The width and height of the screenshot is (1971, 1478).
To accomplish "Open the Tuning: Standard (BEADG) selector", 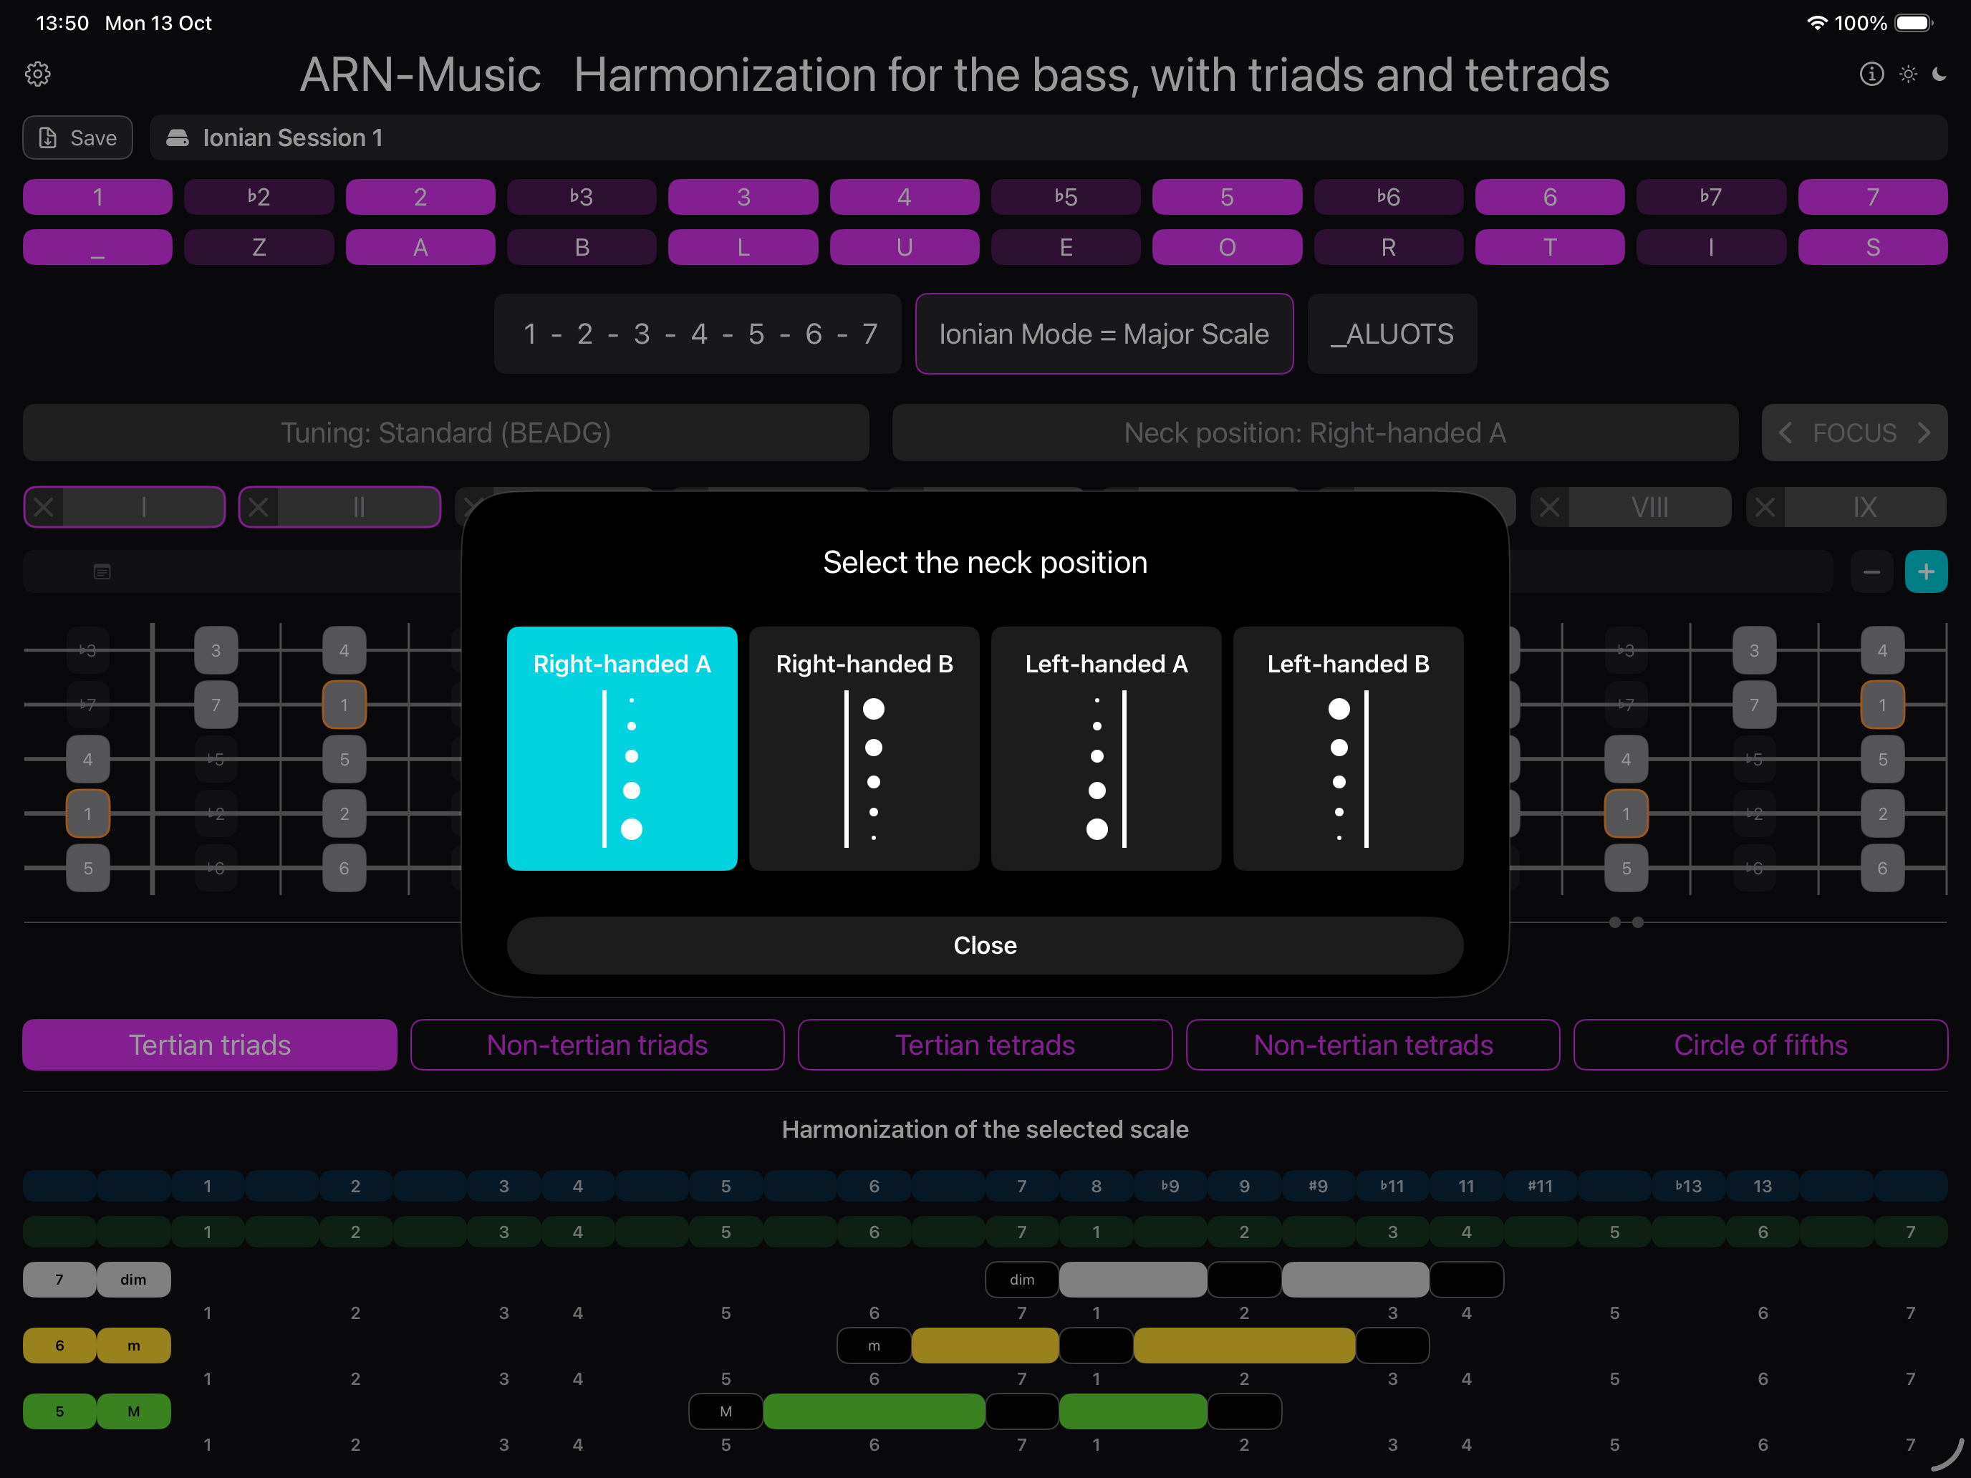I will [x=445, y=433].
